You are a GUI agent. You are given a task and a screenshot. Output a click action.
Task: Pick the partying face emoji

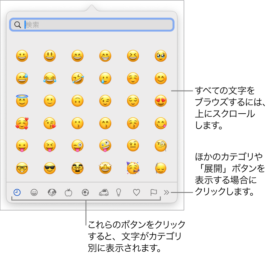[133, 168]
